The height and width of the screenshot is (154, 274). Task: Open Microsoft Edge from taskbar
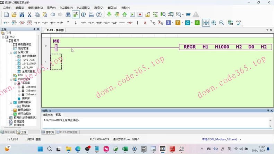pyautogui.click(x=78, y=149)
